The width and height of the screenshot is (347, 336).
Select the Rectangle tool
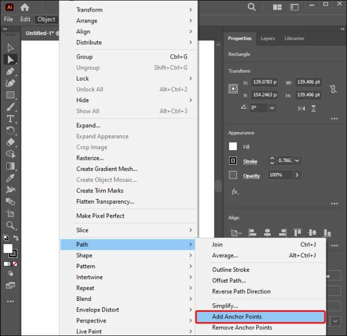[x=10, y=95]
